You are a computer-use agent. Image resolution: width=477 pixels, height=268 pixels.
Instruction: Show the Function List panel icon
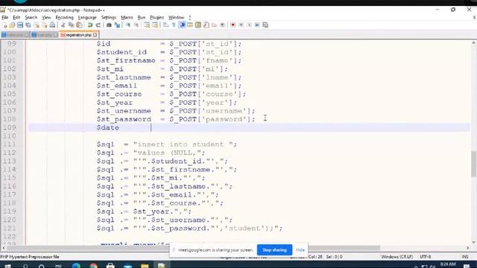click(x=206, y=25)
